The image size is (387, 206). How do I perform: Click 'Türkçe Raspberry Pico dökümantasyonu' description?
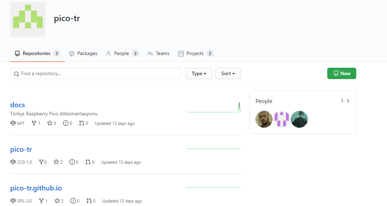[54, 114]
